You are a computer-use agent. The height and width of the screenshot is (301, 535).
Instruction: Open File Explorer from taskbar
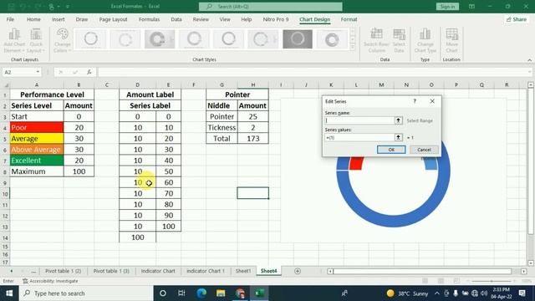pyautogui.click(x=221, y=293)
